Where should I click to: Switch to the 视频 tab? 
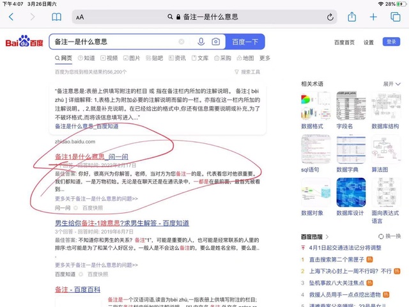tap(109, 58)
